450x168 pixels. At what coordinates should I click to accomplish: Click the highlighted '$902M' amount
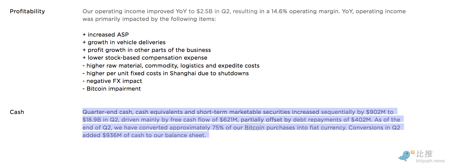(376, 112)
